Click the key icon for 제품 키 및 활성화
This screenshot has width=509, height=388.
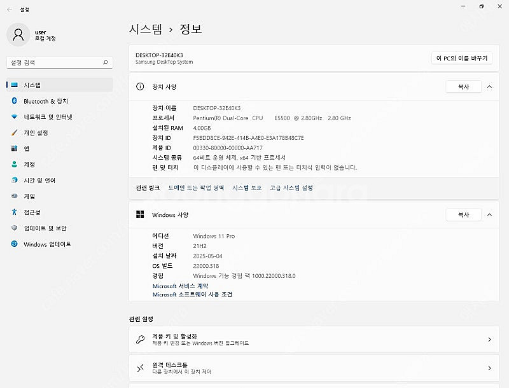coord(140,339)
